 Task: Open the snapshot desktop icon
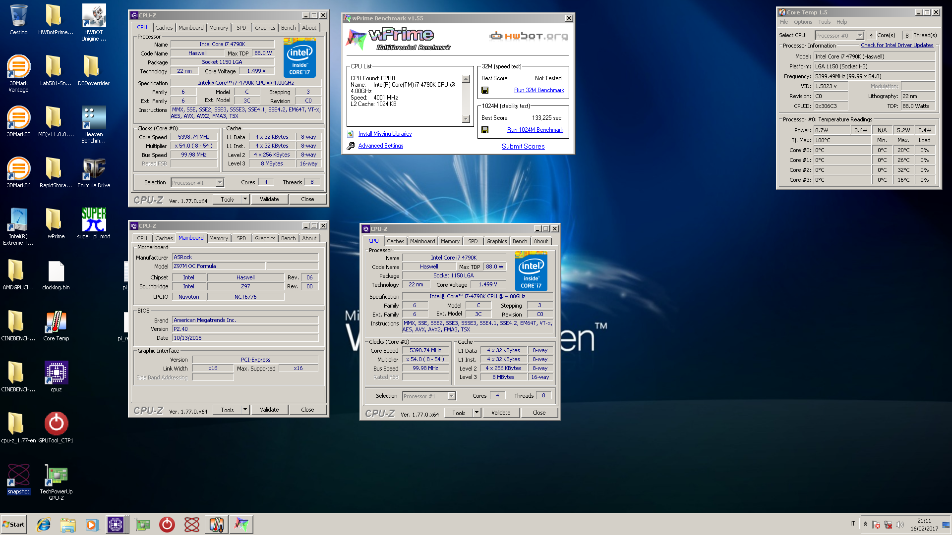18,479
